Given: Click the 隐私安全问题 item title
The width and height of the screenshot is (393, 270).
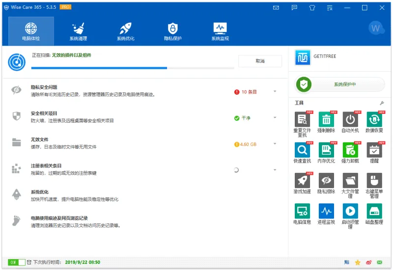Looking at the screenshot, I should 44,87.
